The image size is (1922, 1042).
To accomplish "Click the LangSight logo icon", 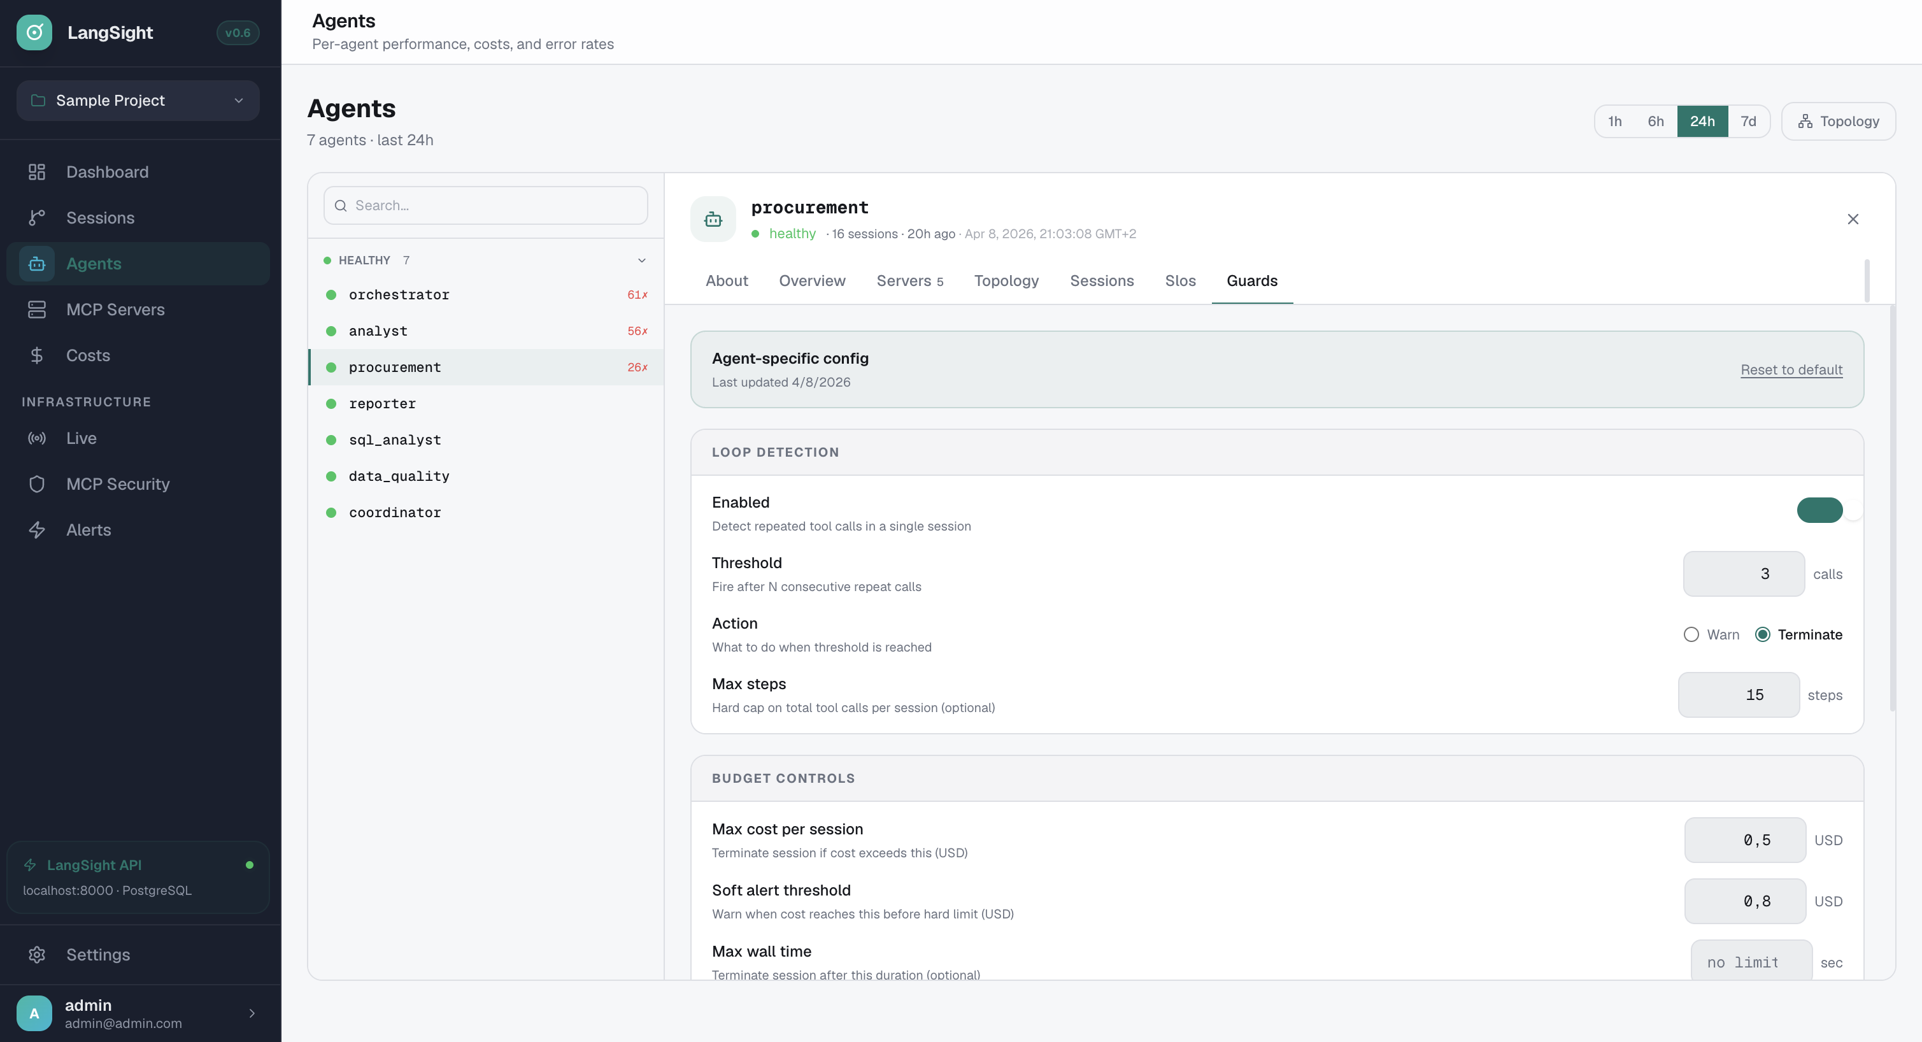I will pos(34,32).
